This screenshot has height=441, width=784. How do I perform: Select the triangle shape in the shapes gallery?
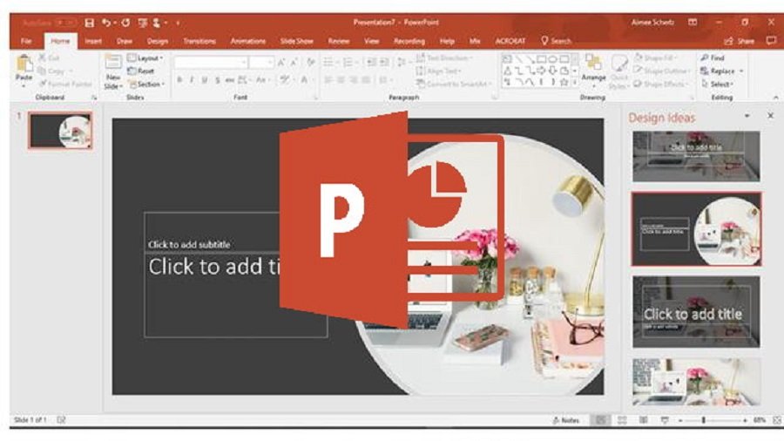(508, 71)
